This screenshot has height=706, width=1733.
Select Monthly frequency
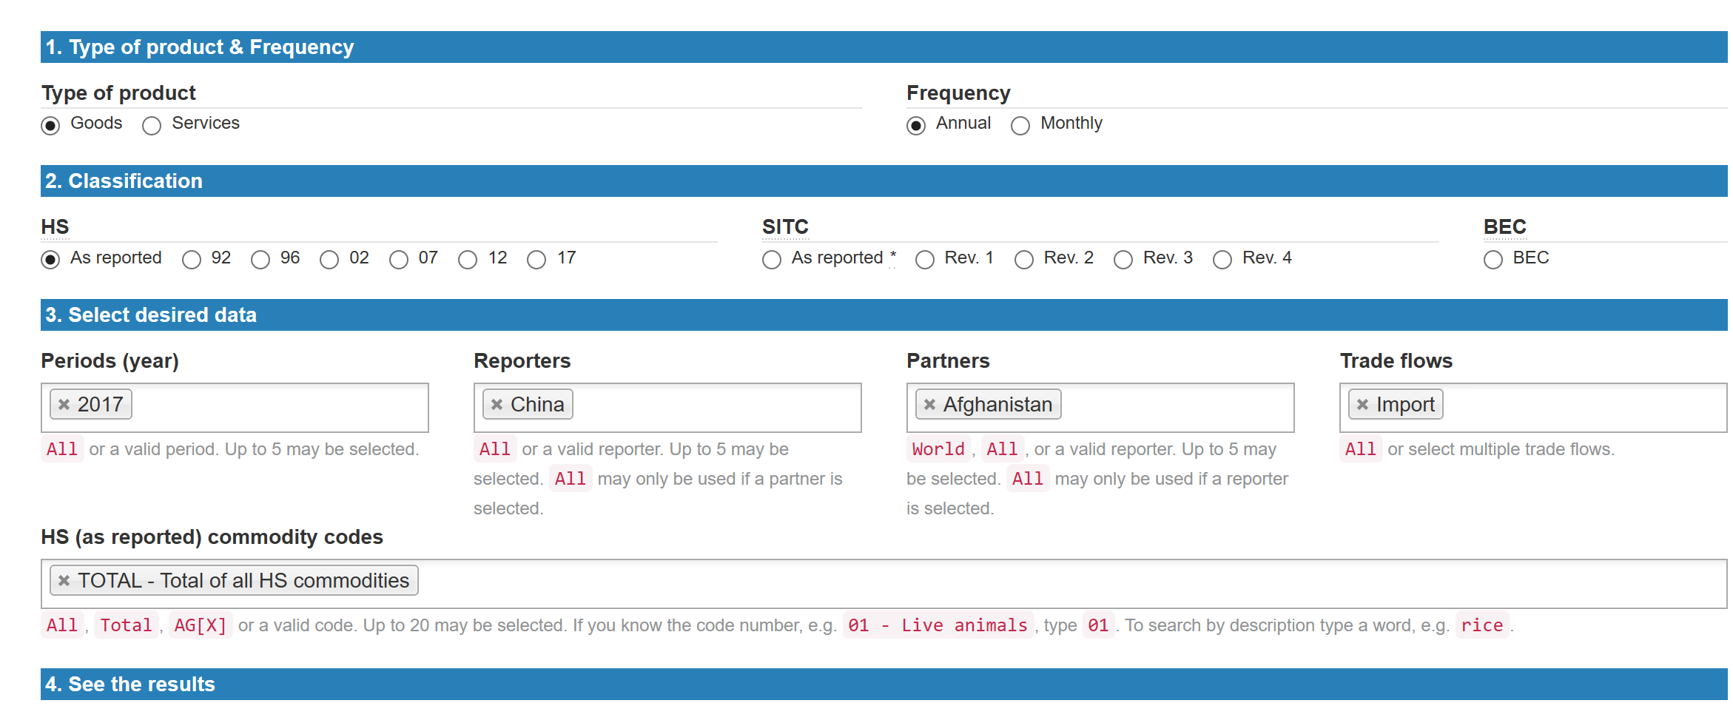pyautogui.click(x=1020, y=126)
